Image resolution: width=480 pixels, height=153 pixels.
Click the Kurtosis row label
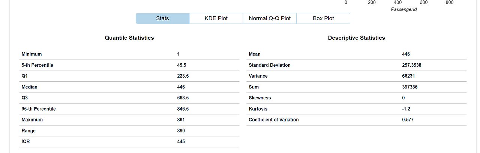coord(258,109)
